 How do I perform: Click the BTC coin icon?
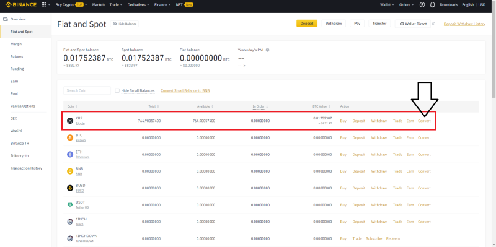70,137
